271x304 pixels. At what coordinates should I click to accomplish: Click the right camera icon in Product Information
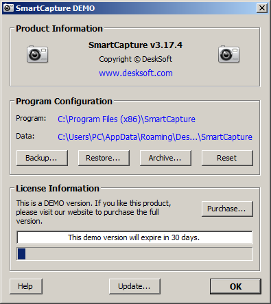[228, 54]
